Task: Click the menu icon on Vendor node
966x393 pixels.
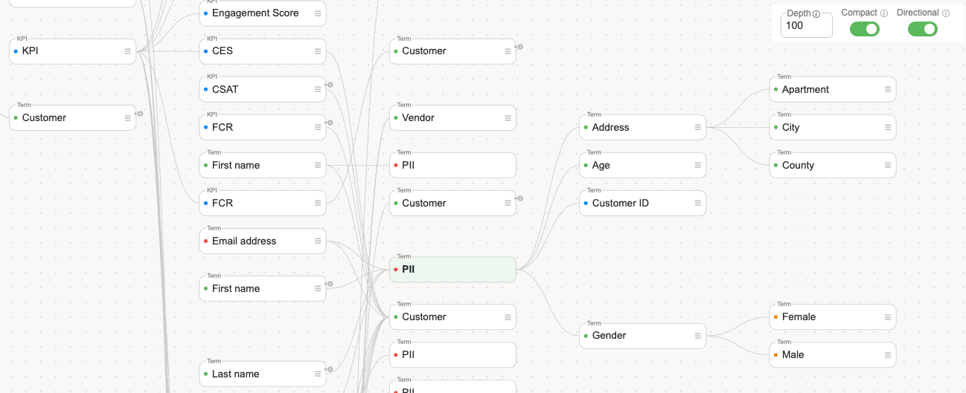Action: click(508, 118)
